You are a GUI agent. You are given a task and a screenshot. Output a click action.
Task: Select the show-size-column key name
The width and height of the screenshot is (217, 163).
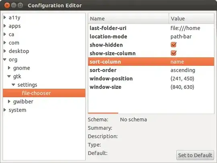coord(113,53)
